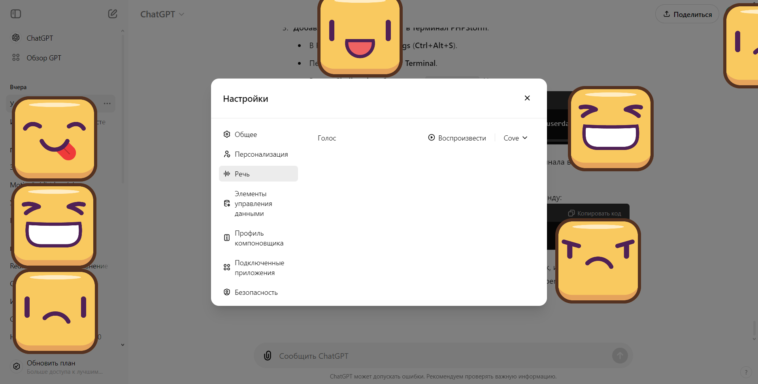Open the ChatGPT item in the sidebar
Image resolution: width=758 pixels, height=384 pixels.
coord(40,38)
